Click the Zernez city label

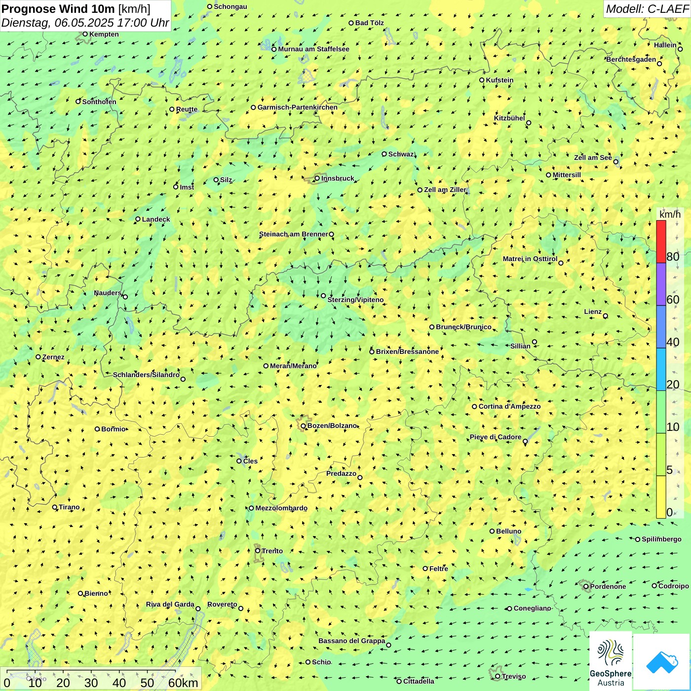(x=53, y=357)
